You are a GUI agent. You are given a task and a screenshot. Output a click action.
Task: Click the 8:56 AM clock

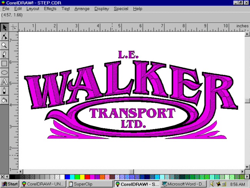click(x=237, y=184)
